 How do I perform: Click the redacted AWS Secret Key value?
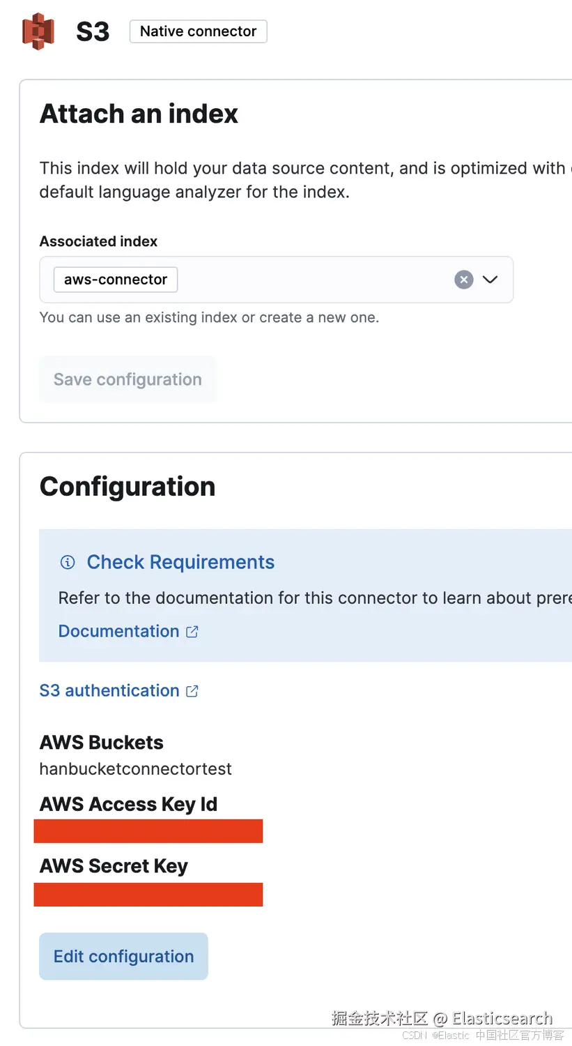(148, 895)
